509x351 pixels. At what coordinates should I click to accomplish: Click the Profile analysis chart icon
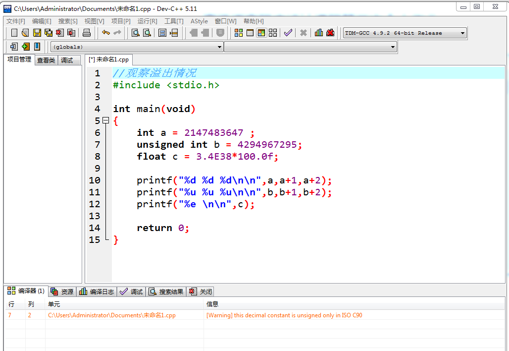click(x=319, y=33)
